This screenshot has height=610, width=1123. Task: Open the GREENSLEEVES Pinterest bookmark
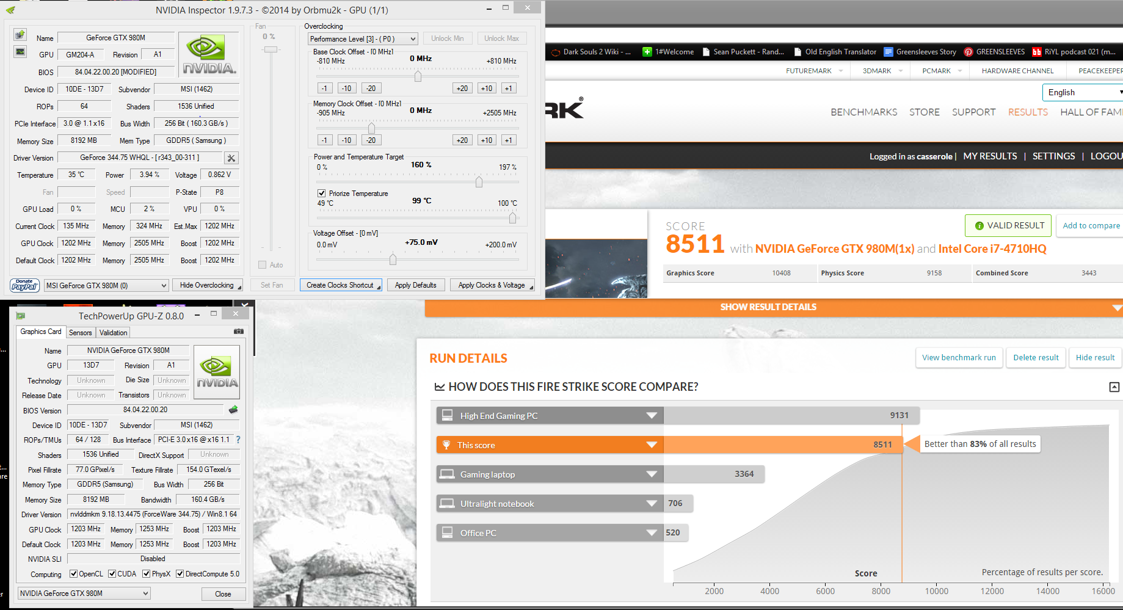994,52
